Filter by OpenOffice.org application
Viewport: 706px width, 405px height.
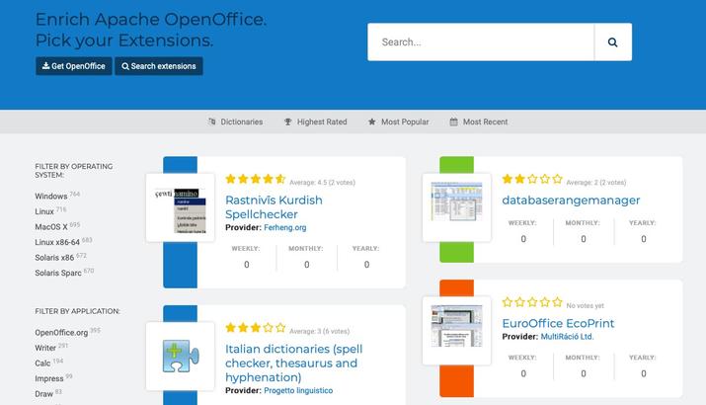coord(61,333)
